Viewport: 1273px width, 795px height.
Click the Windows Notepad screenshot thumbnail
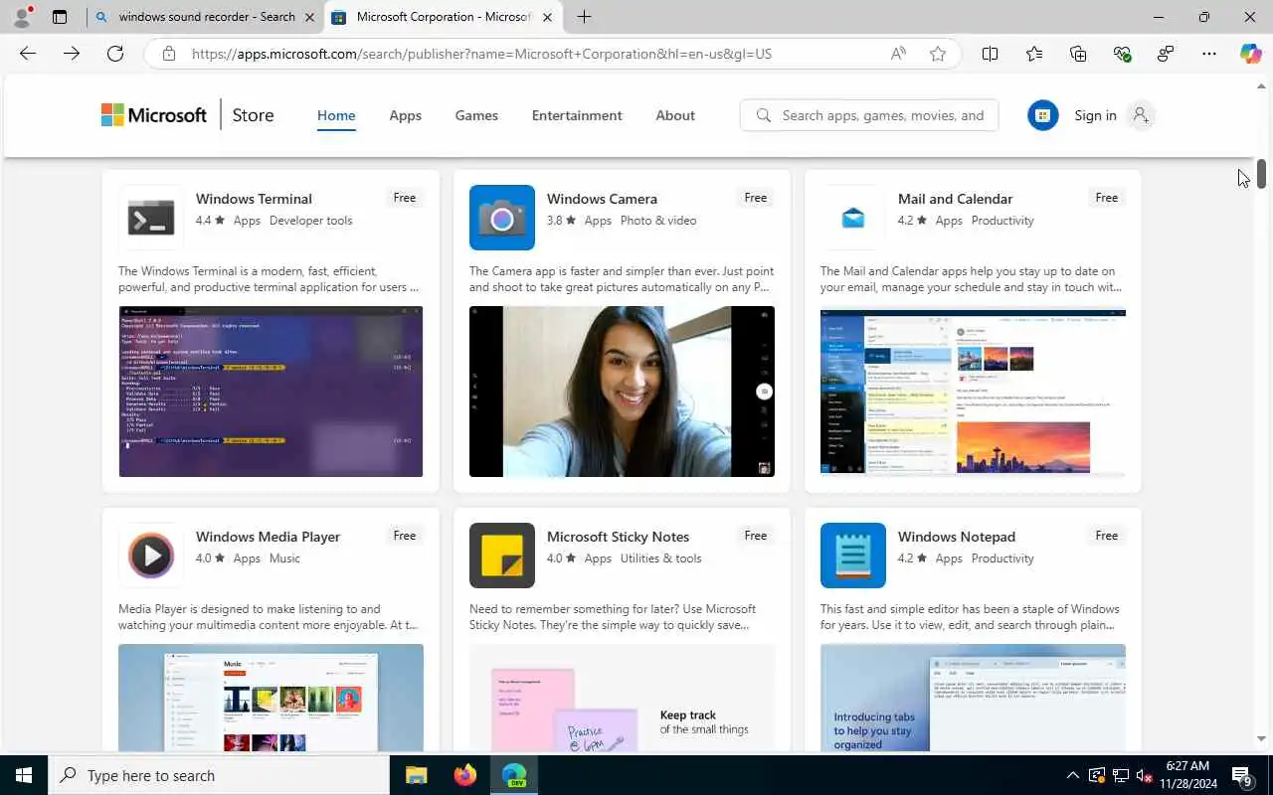[x=973, y=698]
